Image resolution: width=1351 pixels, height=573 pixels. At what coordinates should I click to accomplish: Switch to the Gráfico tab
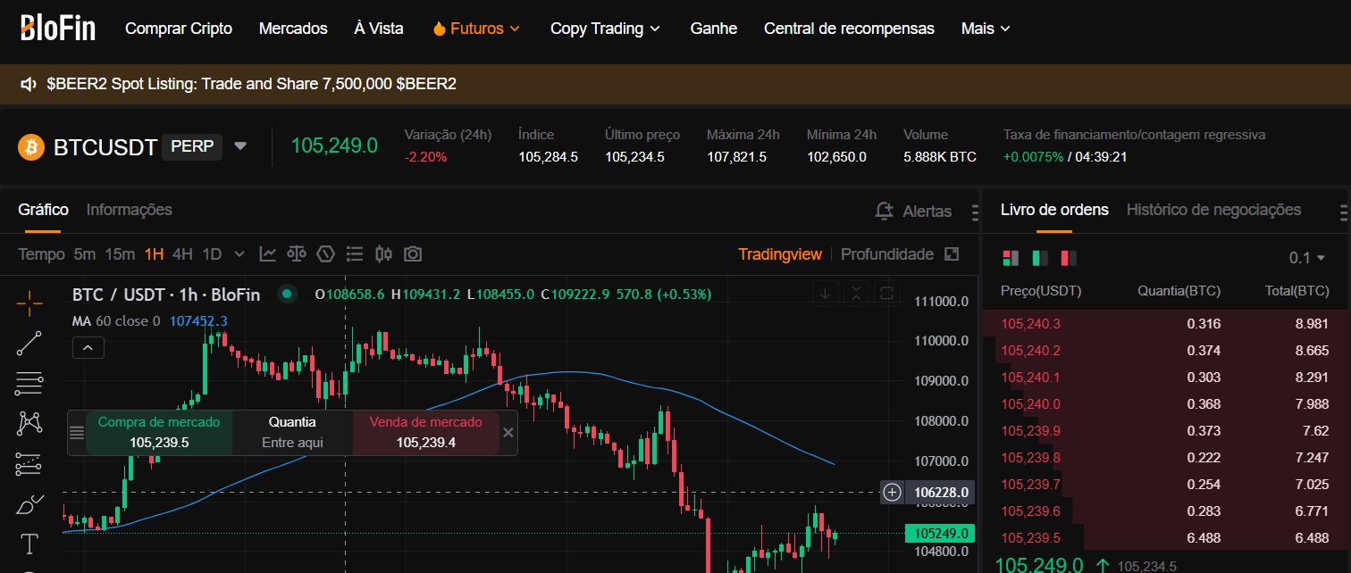(x=43, y=210)
